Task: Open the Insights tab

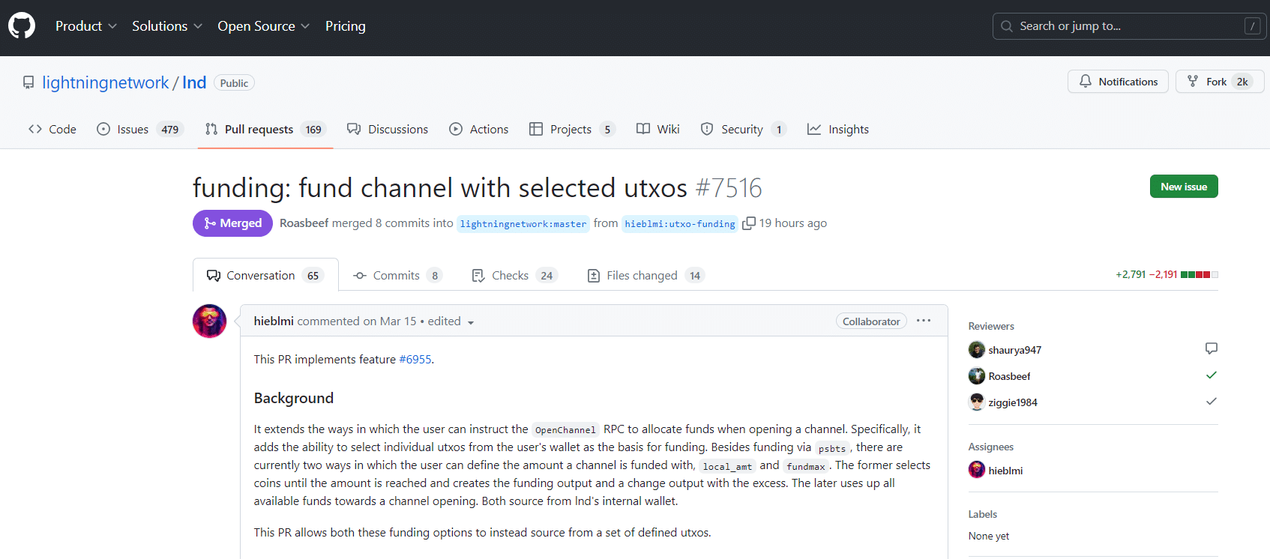Action: point(838,129)
